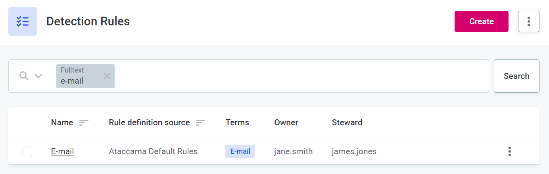The height and width of the screenshot is (174, 549).
Task: Open the E-mail rule link
Action: click(62, 151)
